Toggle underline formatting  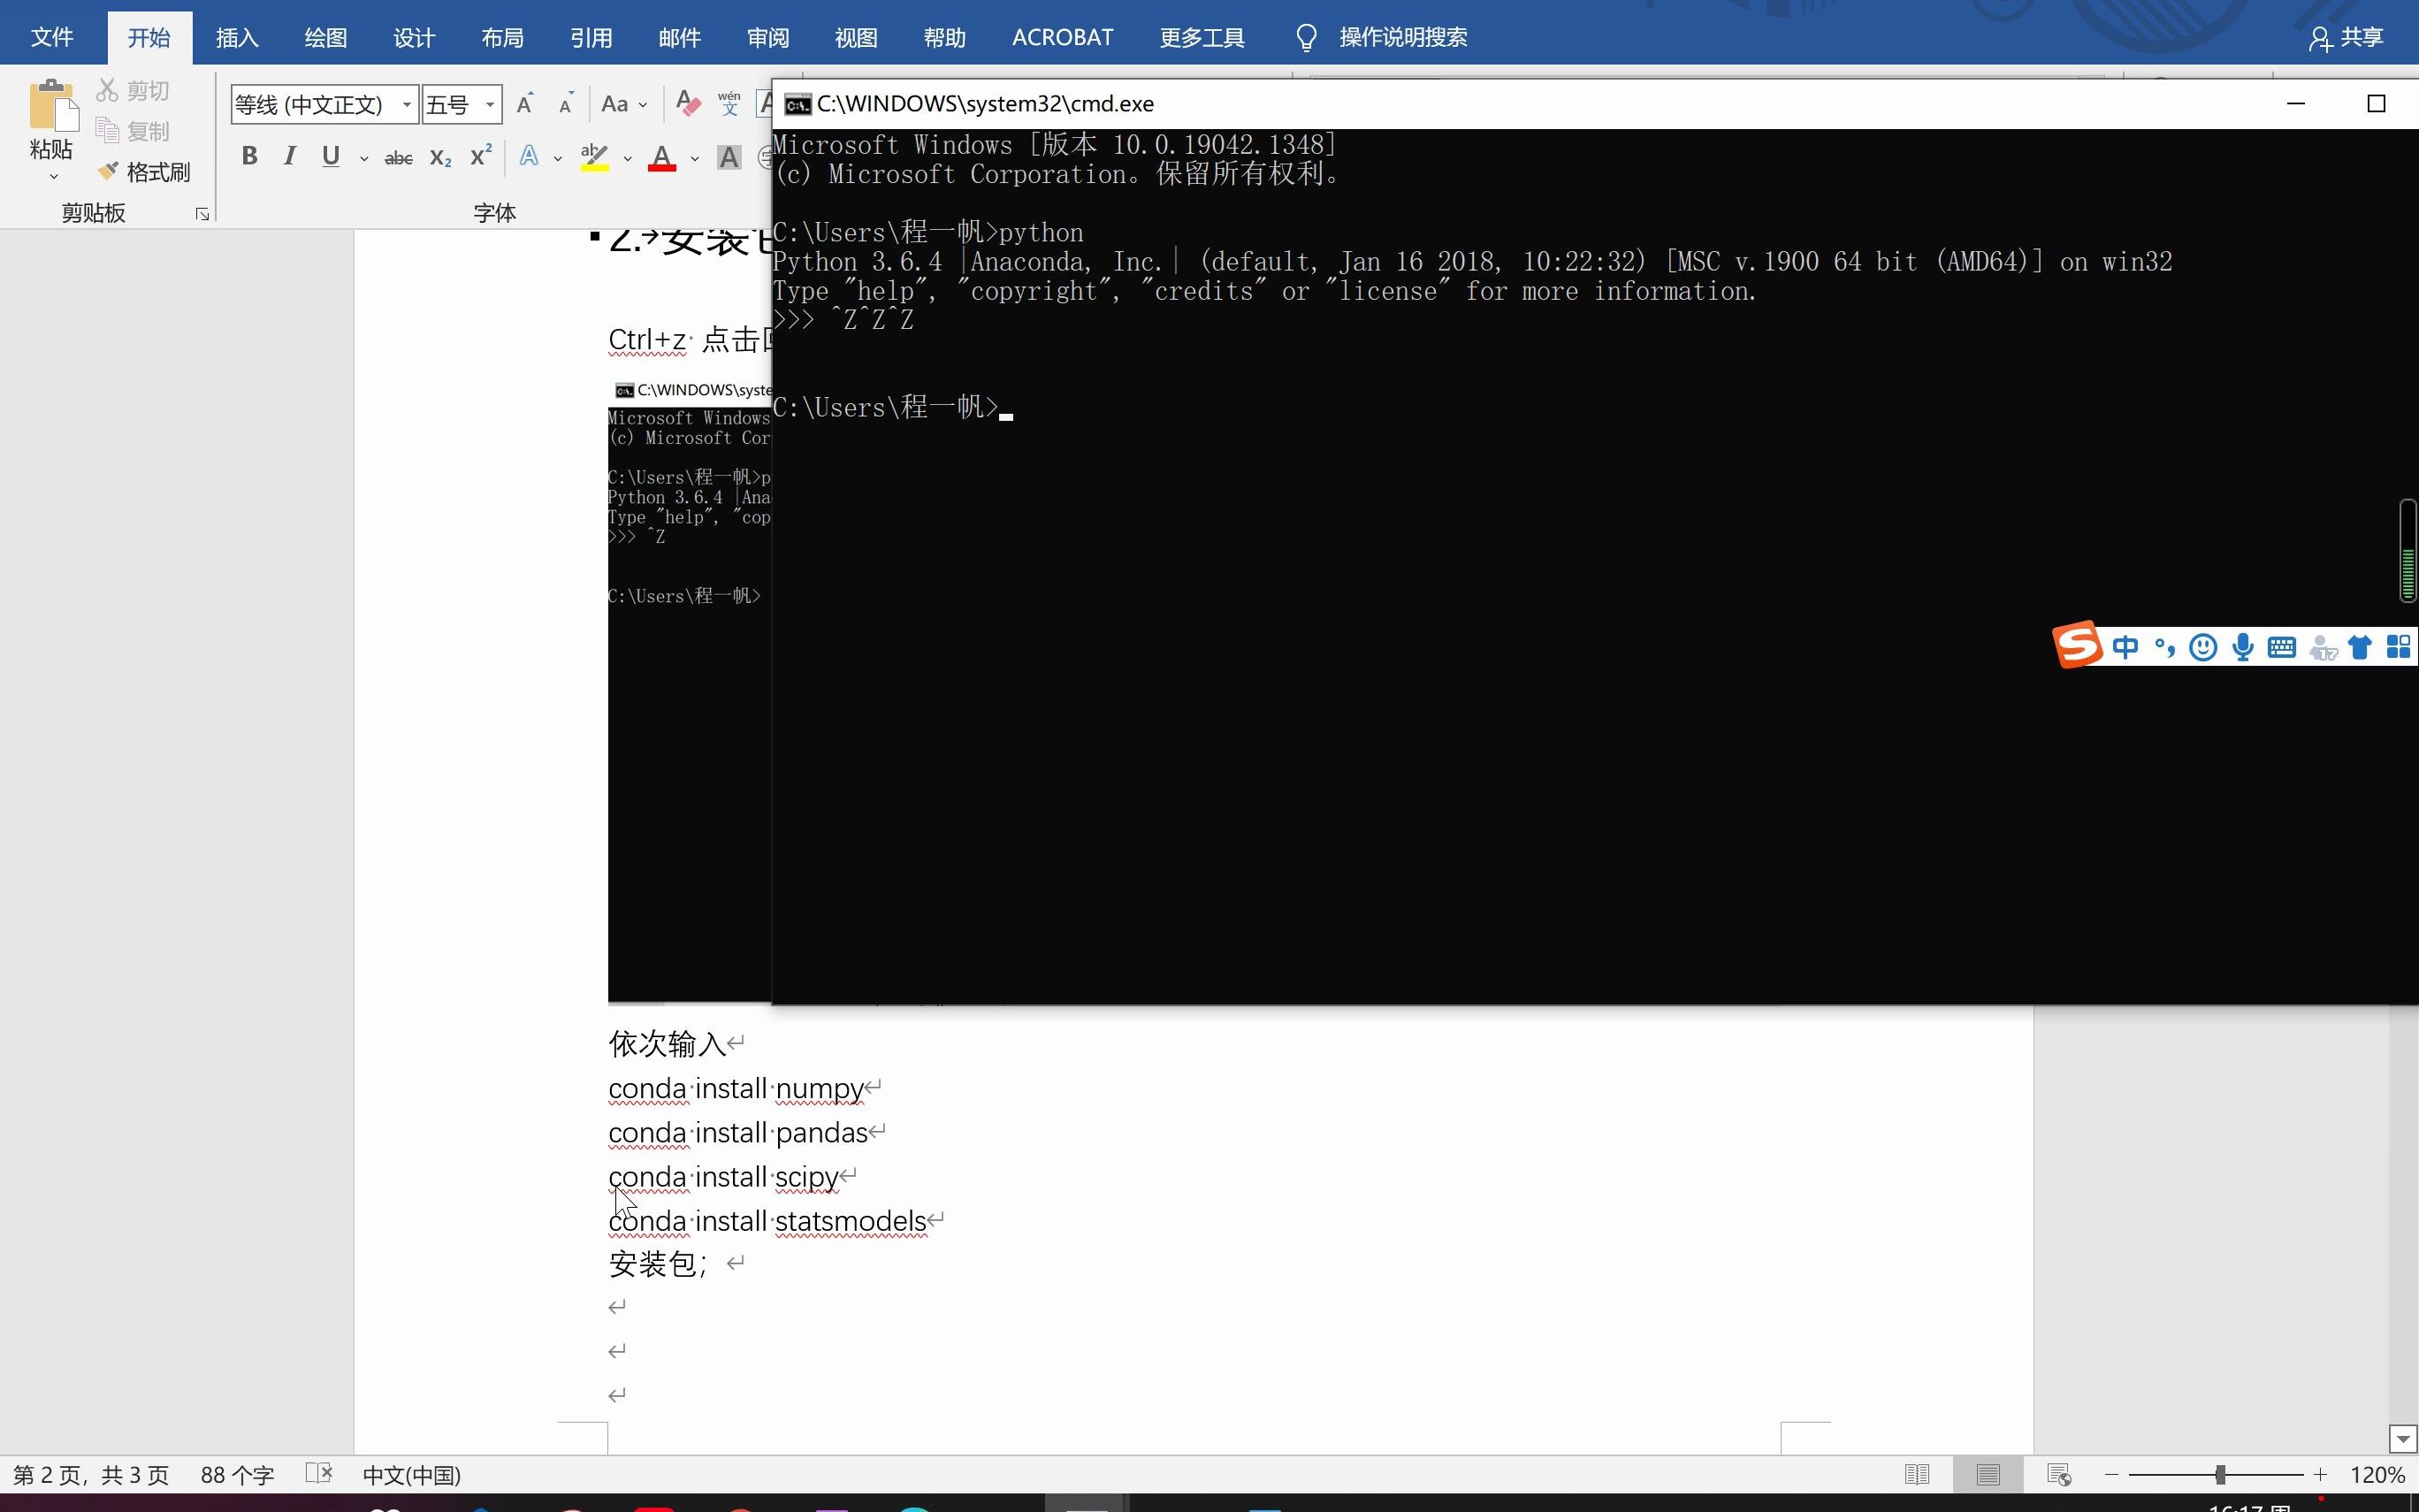pos(331,157)
